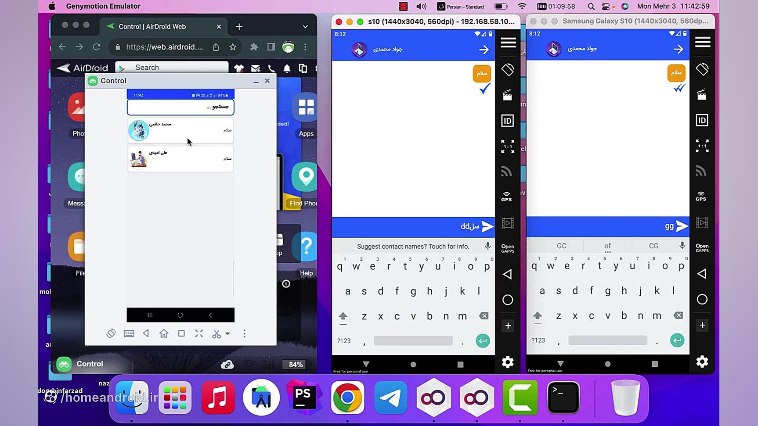
Task: Click the 84% battery indicator in AirDroid
Action: [296, 364]
